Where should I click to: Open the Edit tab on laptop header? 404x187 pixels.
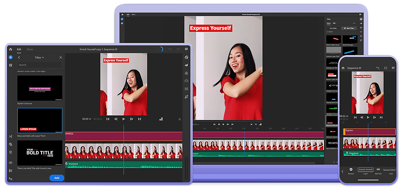pyautogui.click(x=128, y=15)
